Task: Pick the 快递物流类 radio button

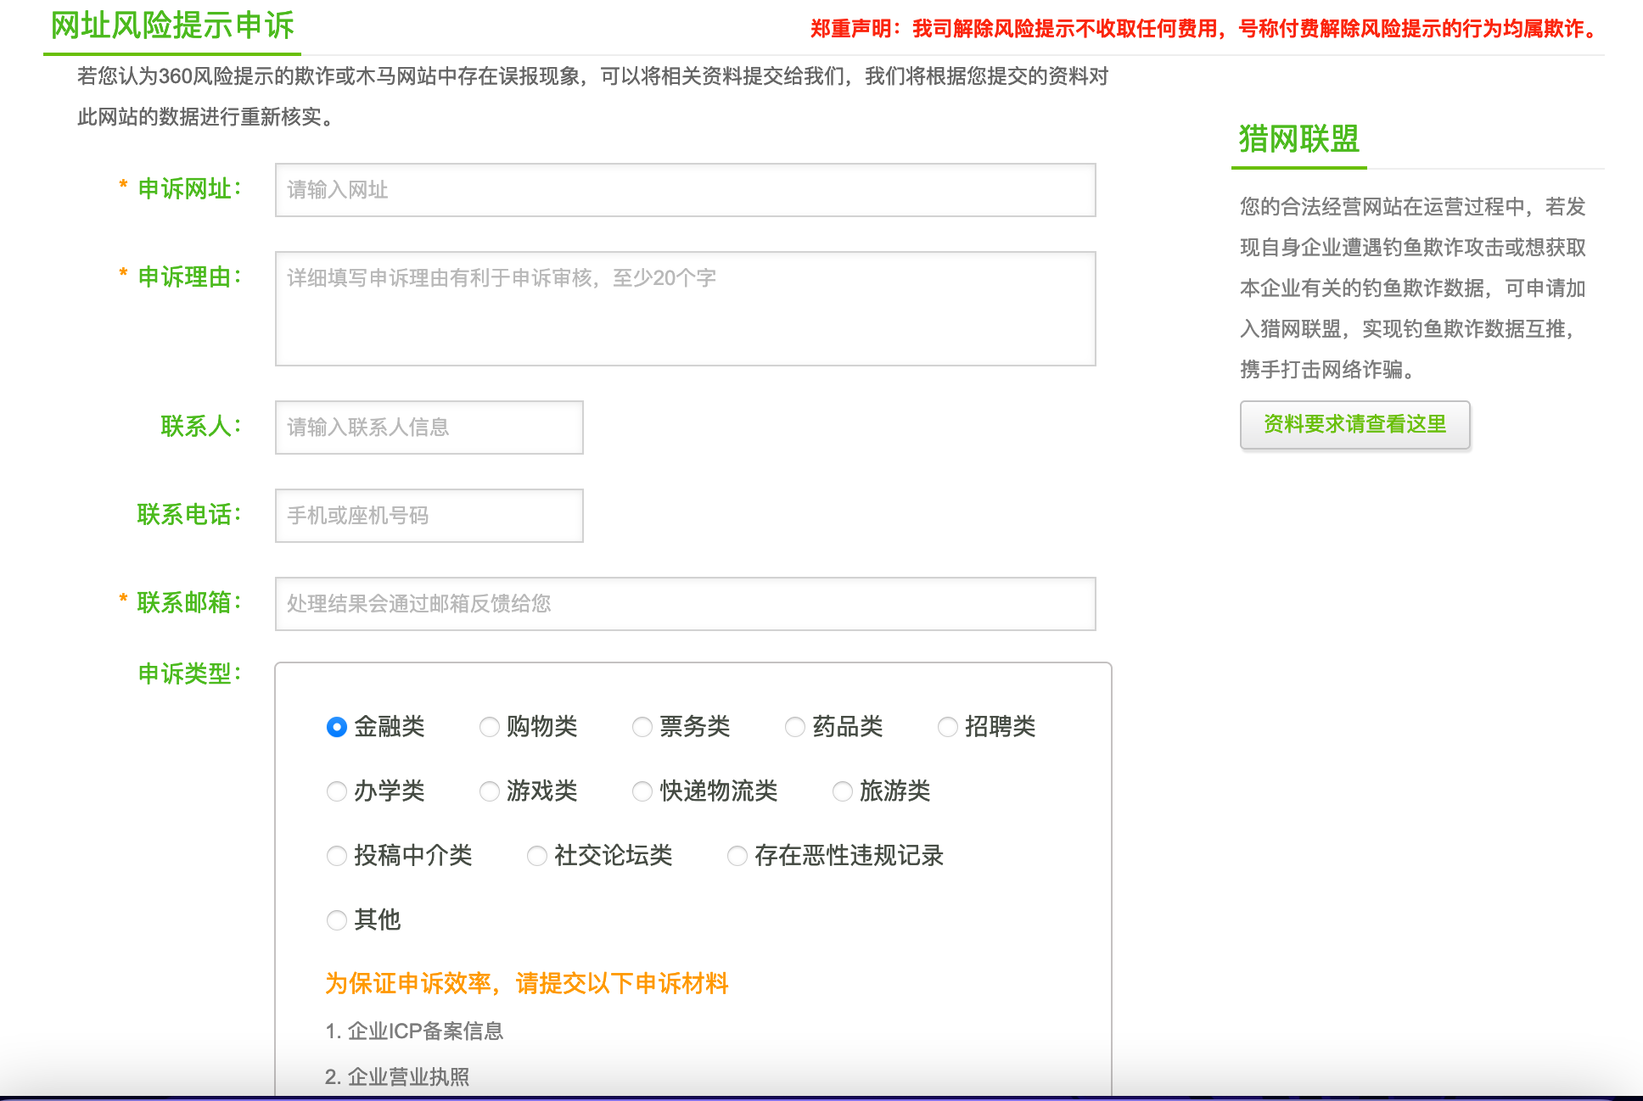Action: tap(642, 791)
